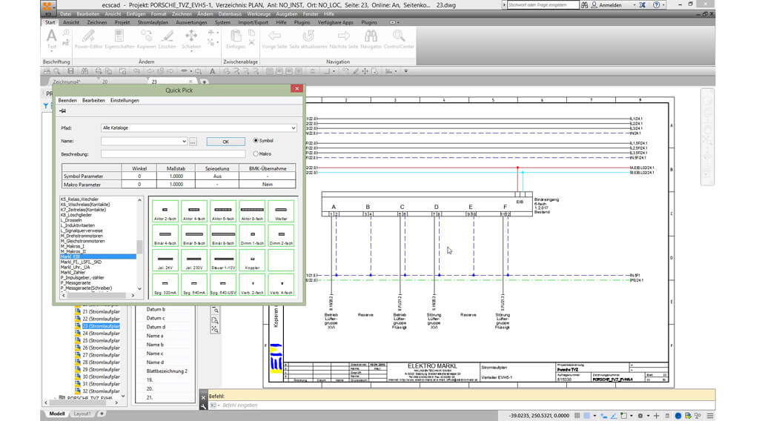759x421 pixels.
Task: Select the Aktor 2-fach symbol
Action: [165, 211]
